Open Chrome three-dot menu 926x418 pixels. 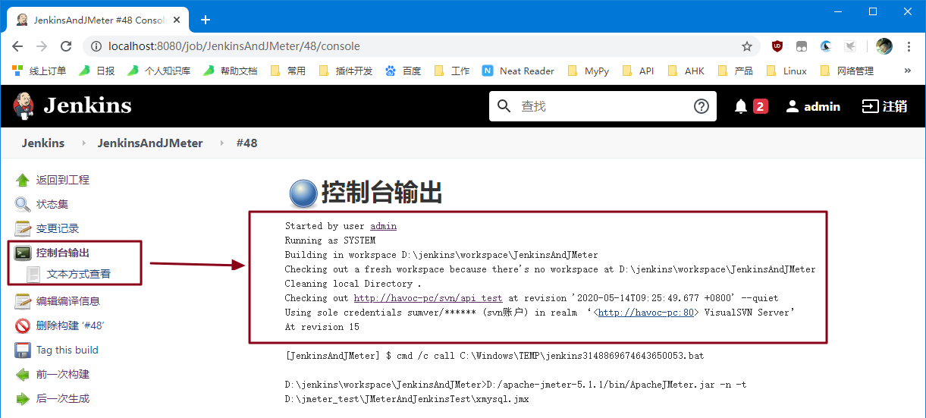click(909, 46)
